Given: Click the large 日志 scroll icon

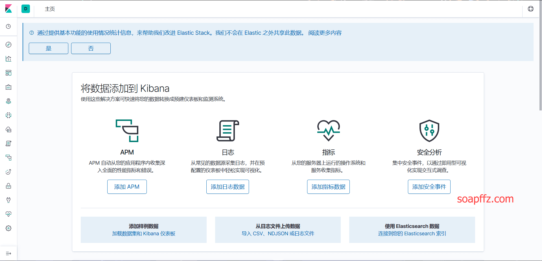Looking at the screenshot, I should pos(228,130).
